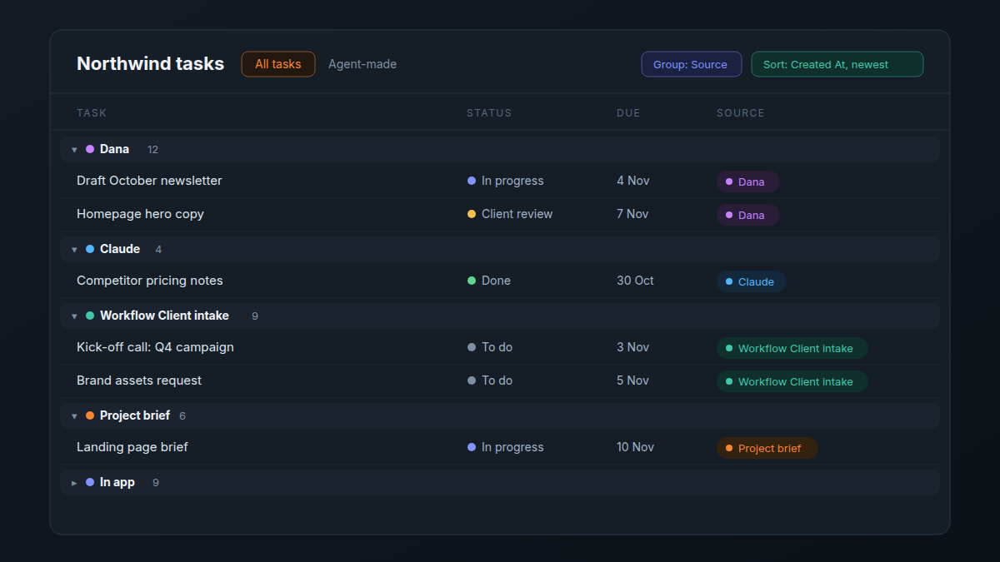The image size is (1000, 562).
Task: Click the Project brief source tag
Action: pos(767,448)
